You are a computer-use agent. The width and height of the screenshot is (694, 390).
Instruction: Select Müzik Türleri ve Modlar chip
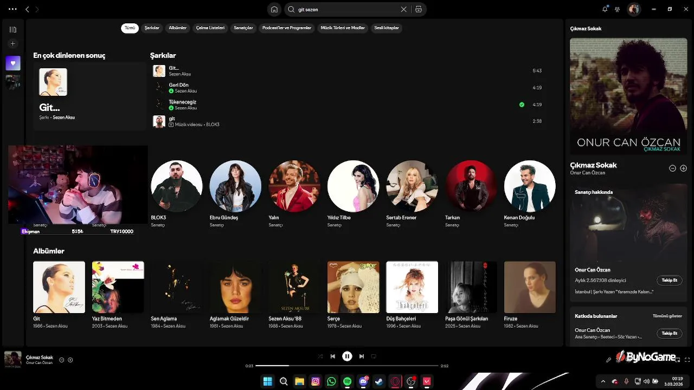tap(343, 28)
